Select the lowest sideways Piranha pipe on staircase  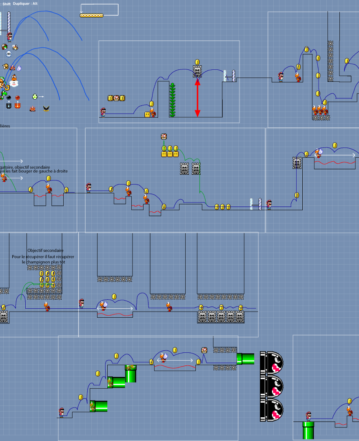99,406
